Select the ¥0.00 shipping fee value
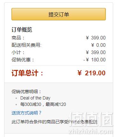 pyautogui.click(x=99, y=45)
